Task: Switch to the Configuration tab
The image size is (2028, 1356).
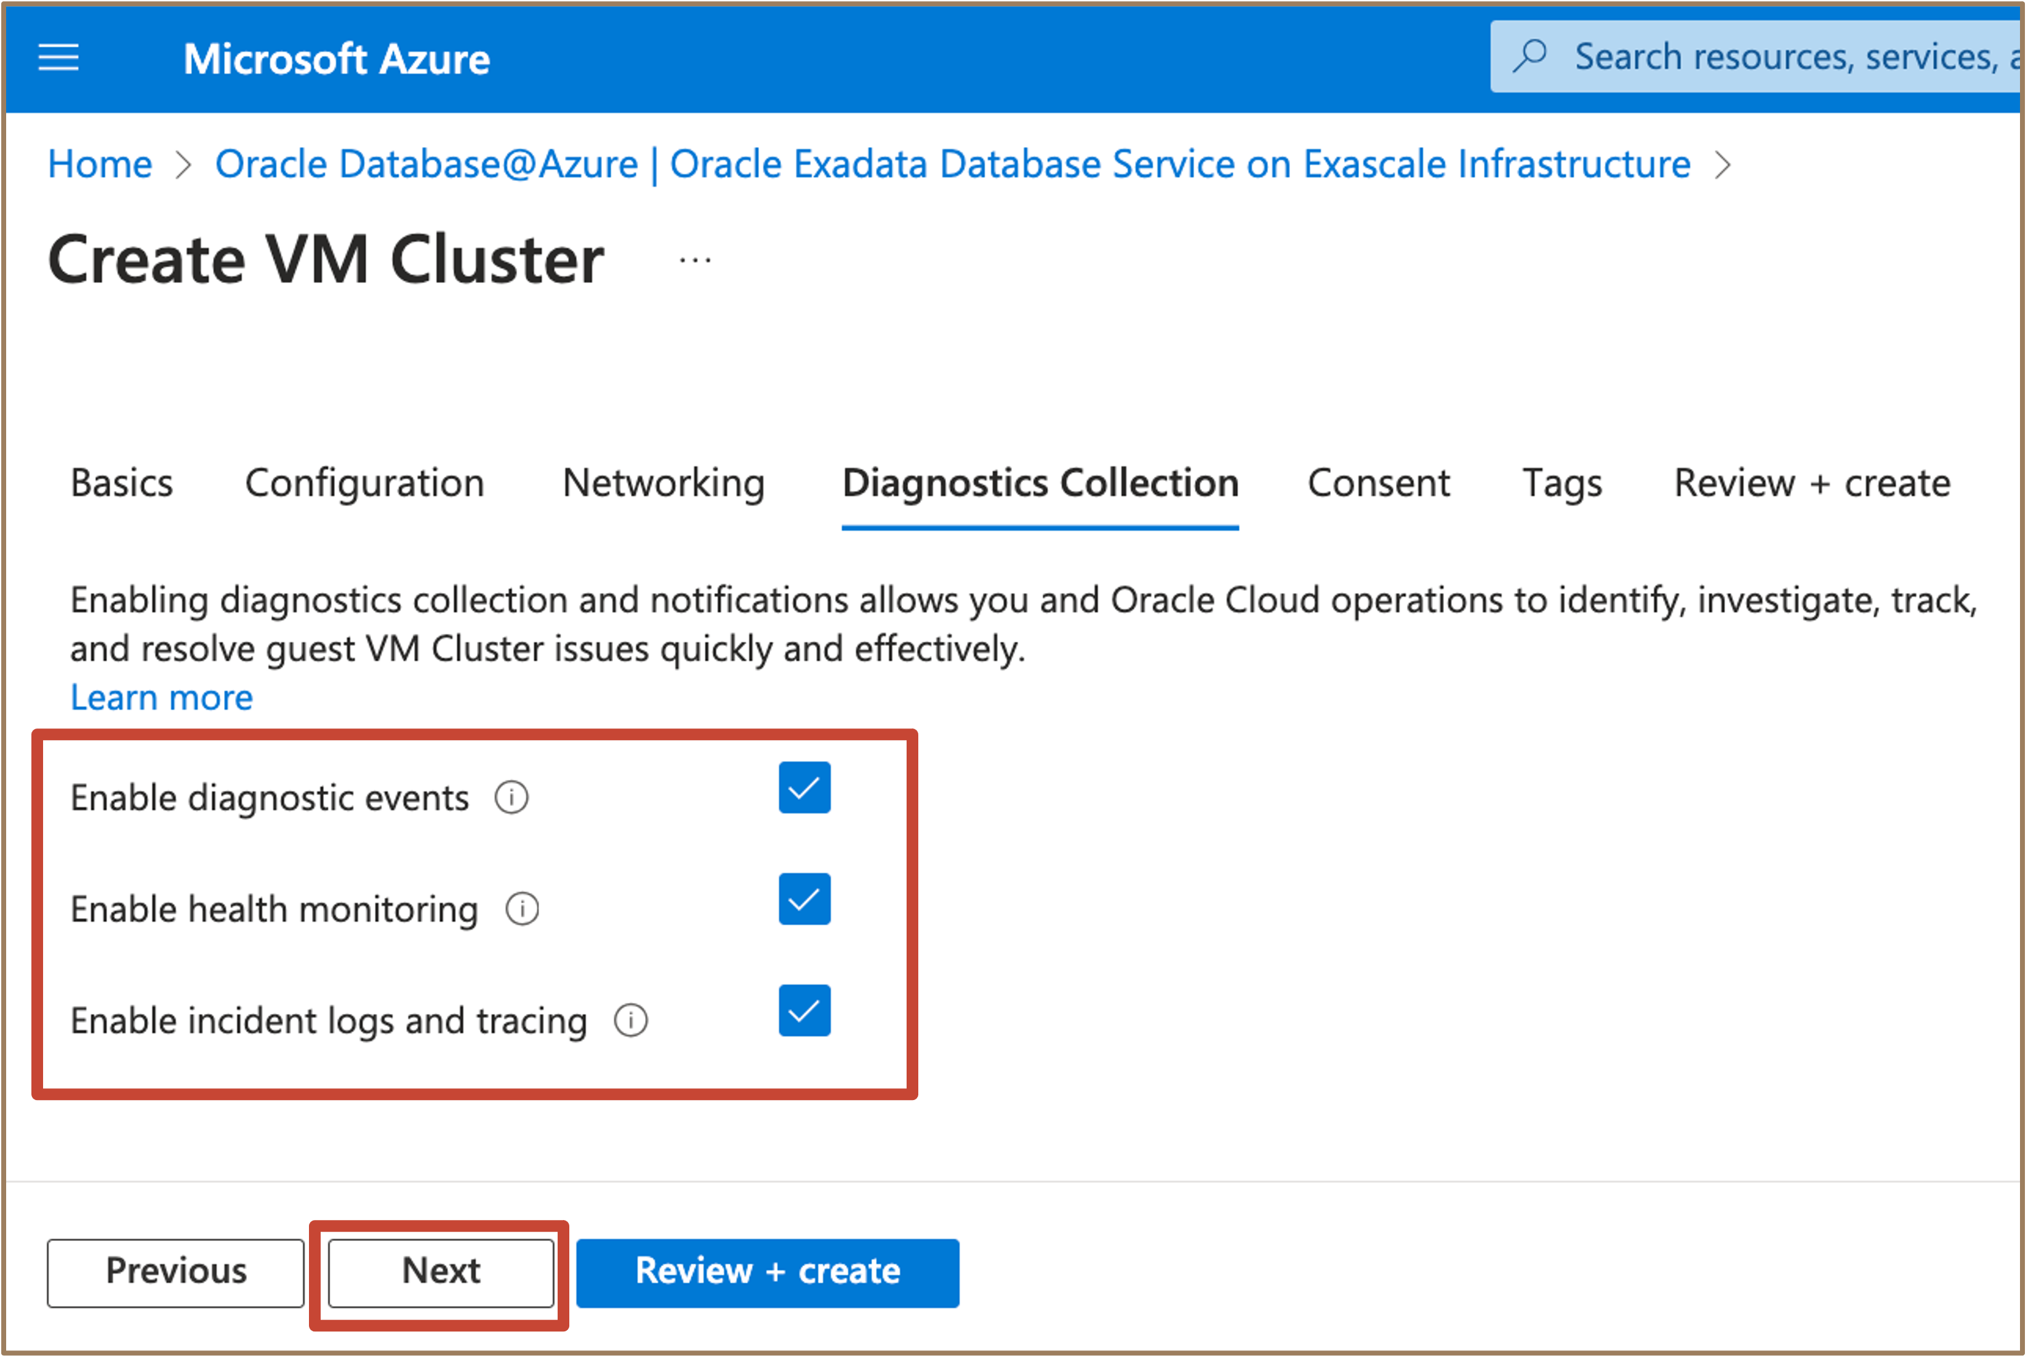Action: pos(364,482)
